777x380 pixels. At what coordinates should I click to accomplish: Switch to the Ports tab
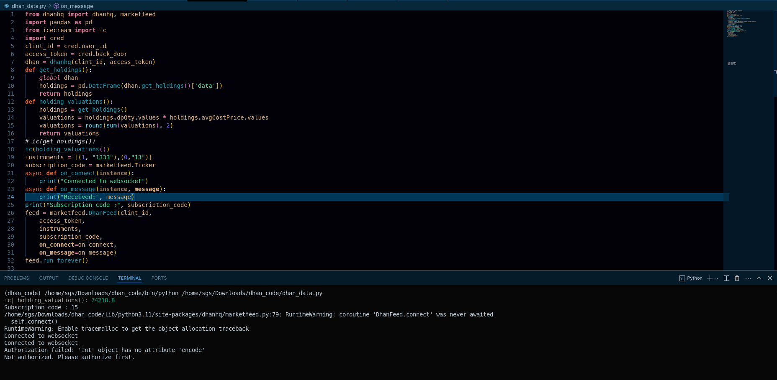(159, 278)
